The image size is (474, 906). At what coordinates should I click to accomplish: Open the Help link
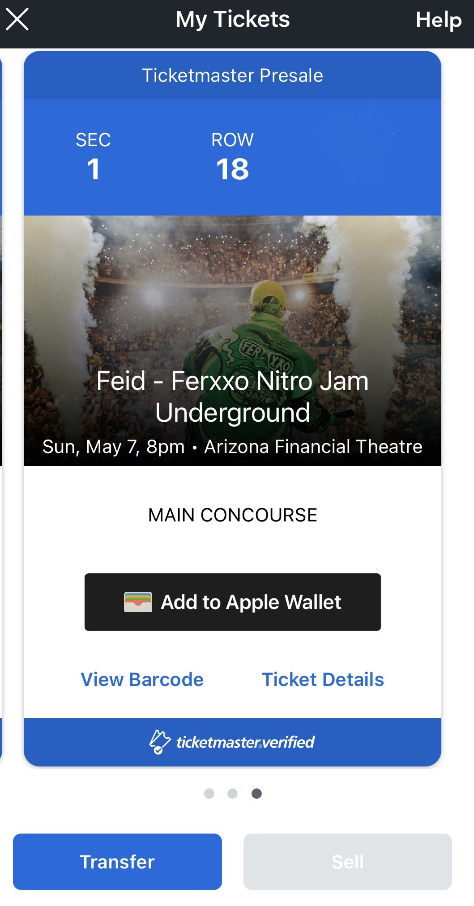(438, 20)
